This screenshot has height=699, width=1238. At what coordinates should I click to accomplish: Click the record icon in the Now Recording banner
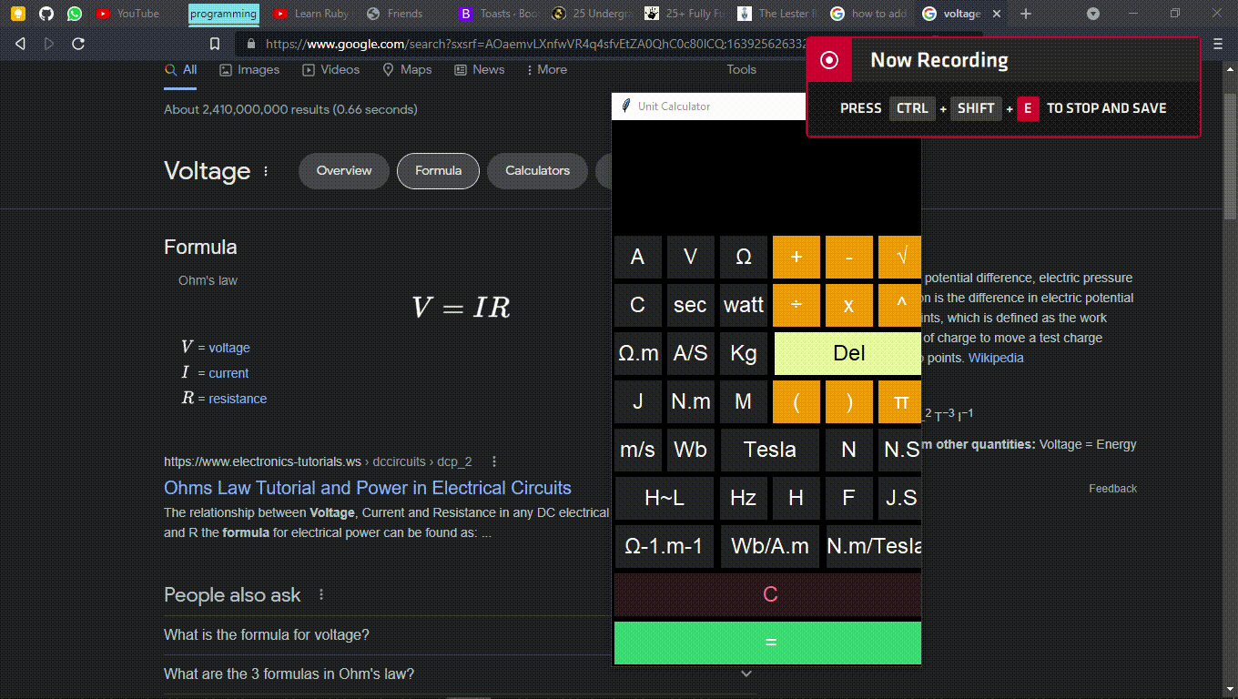pyautogui.click(x=828, y=59)
